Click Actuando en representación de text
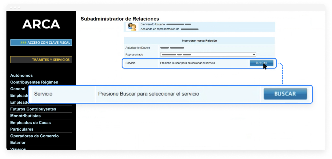This screenshot has width=332, height=159. pos(160,29)
